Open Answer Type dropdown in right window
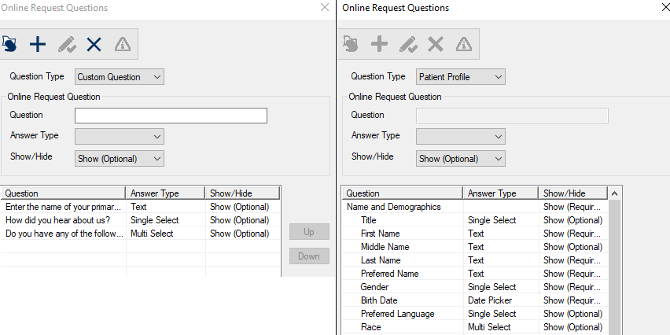This screenshot has width=670, height=335. pyautogui.click(x=461, y=136)
